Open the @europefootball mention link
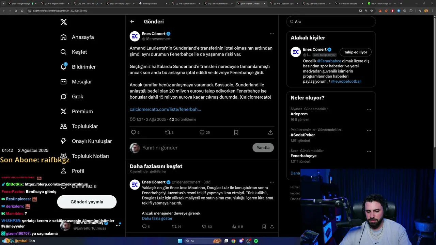 [346, 81]
